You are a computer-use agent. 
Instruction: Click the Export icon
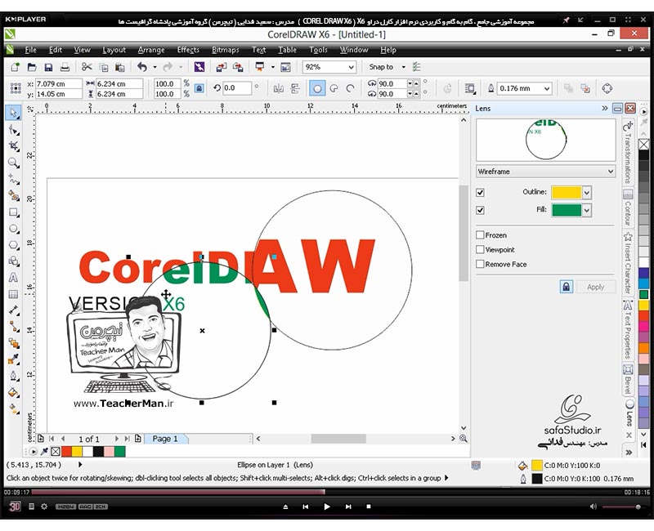[x=238, y=67]
